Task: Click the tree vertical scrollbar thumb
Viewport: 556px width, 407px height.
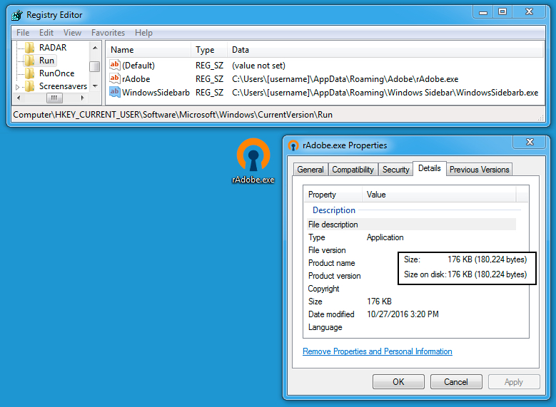Action: click(95, 66)
